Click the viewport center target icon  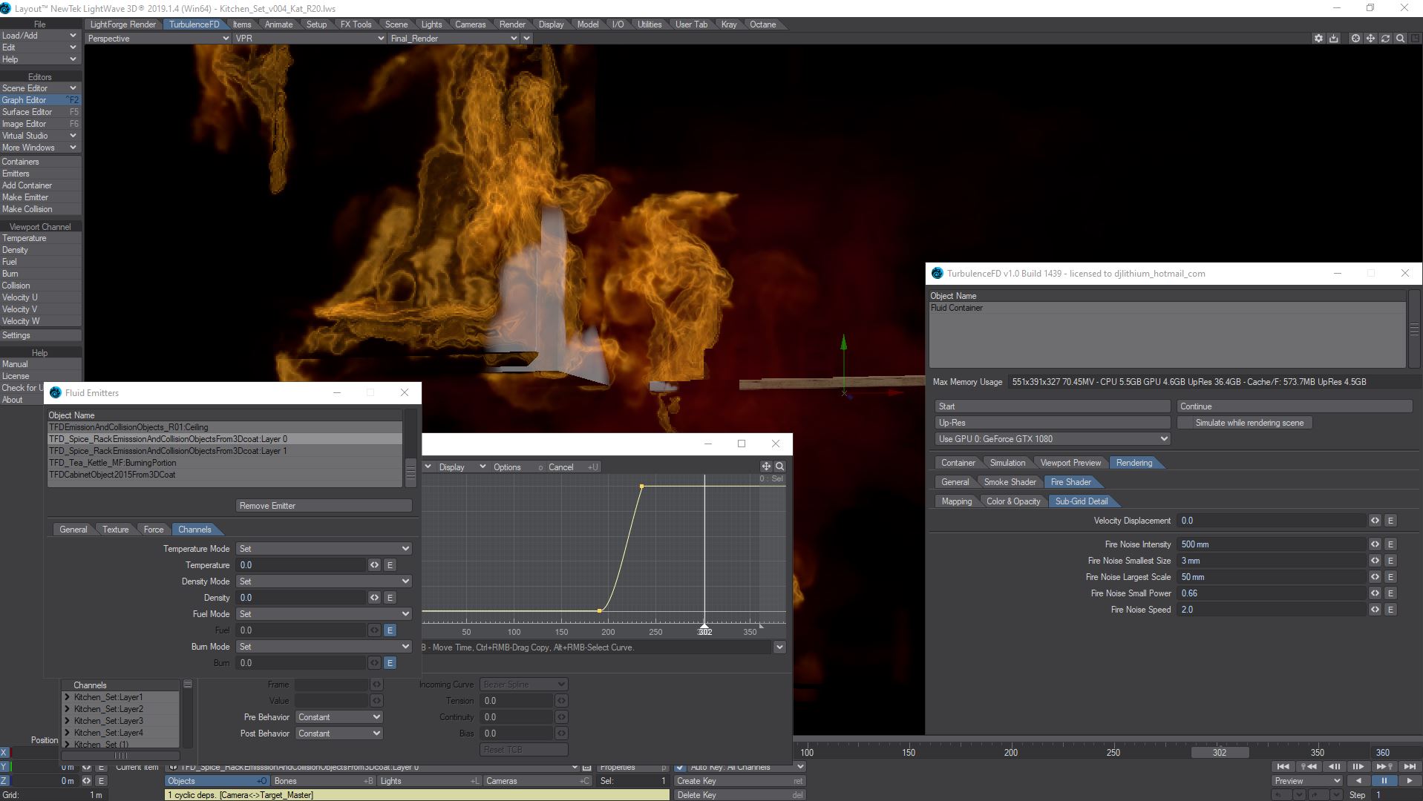tap(1355, 39)
